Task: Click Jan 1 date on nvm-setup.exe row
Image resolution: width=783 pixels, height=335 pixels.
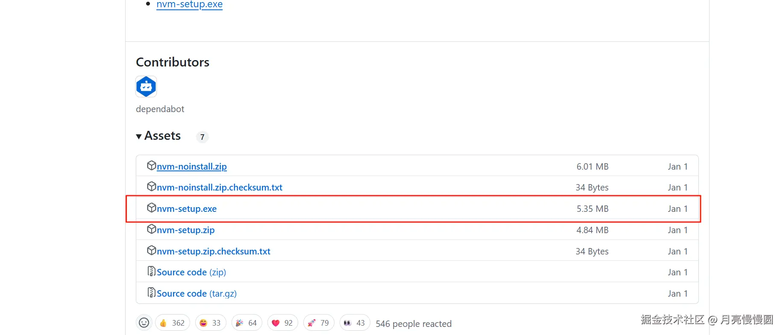Action: click(678, 209)
